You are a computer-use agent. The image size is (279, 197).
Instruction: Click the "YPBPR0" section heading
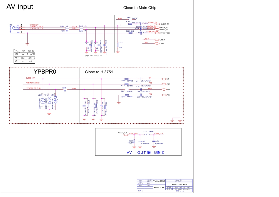coord(45,72)
